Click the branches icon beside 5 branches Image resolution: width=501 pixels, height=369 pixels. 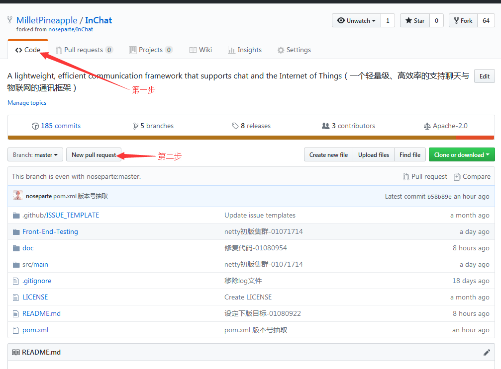(136, 126)
